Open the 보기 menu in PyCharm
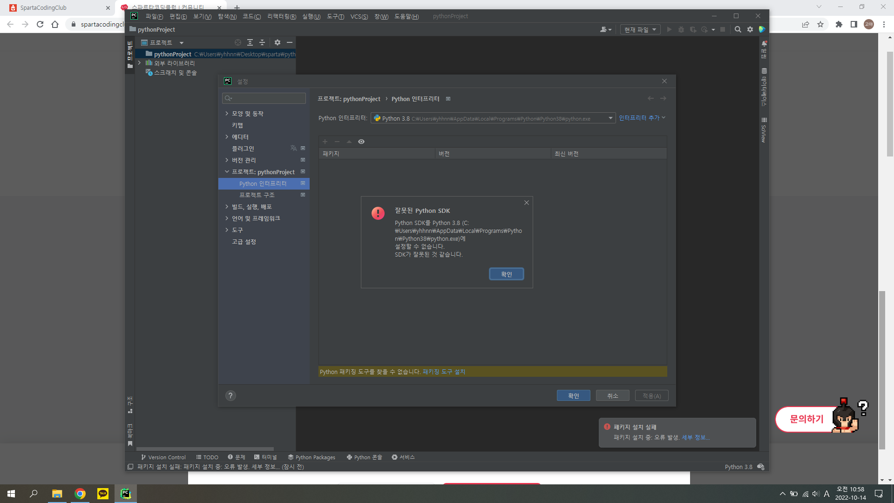 pos(202,16)
